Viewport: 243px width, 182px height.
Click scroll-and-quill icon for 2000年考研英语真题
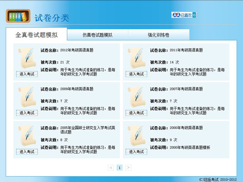(x=136, y=135)
